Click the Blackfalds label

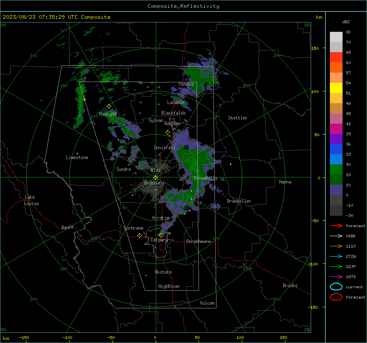[x=173, y=113]
